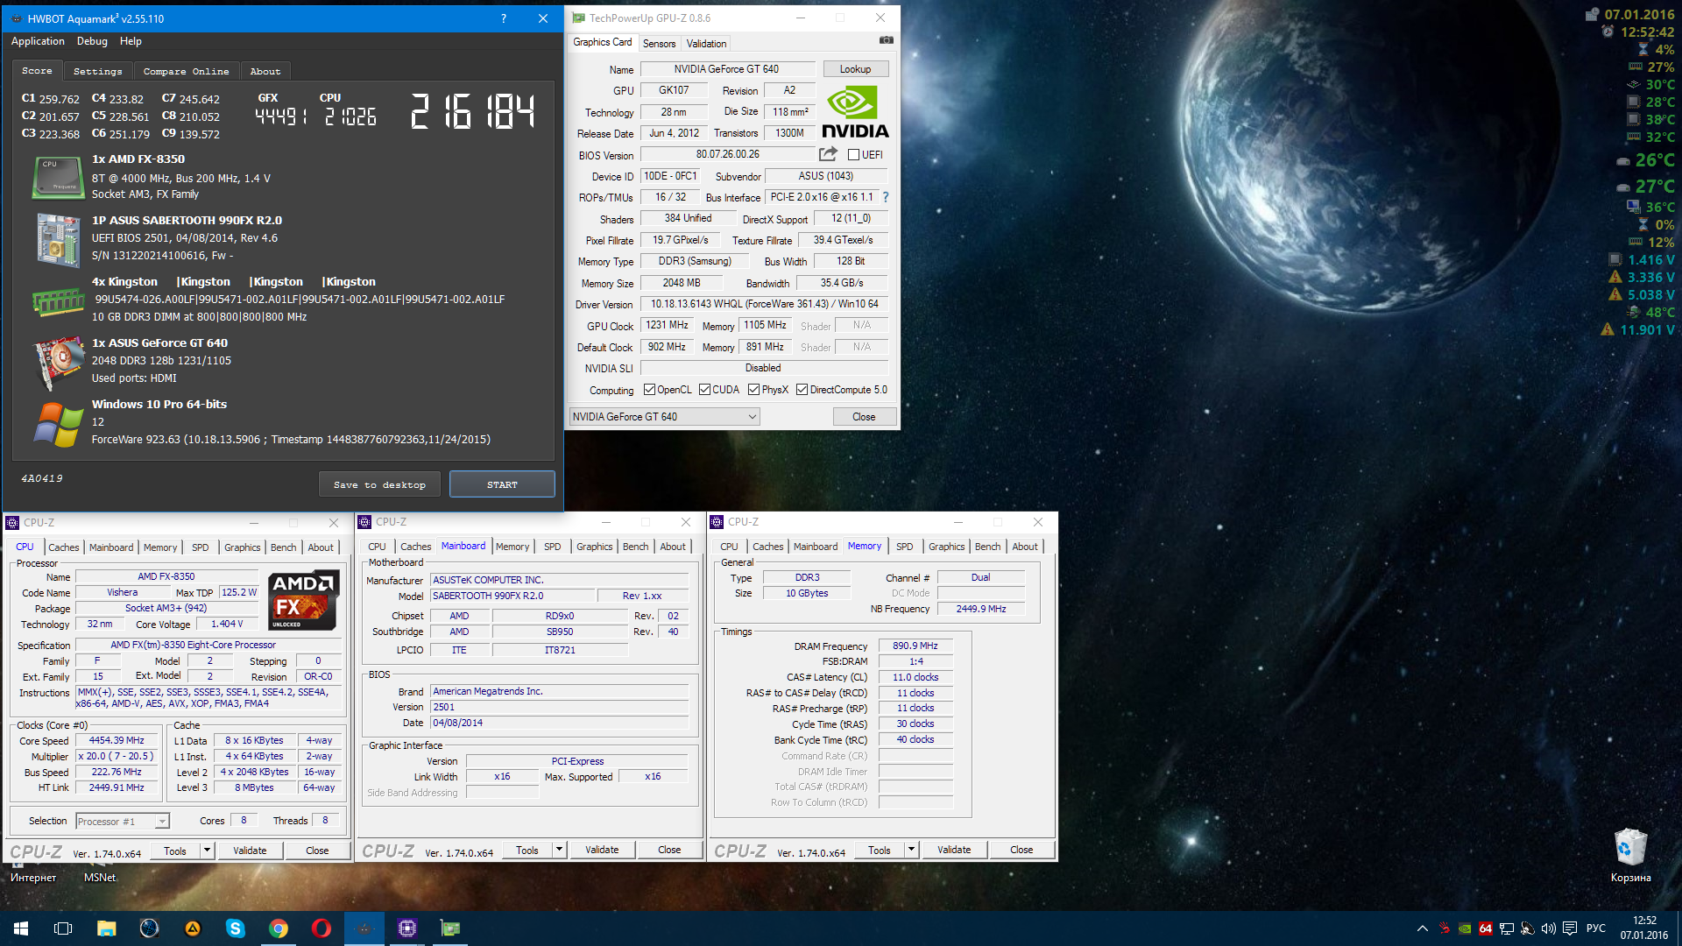The height and width of the screenshot is (946, 1682).
Task: Open the volume control in the tray
Action: pyautogui.click(x=1548, y=928)
